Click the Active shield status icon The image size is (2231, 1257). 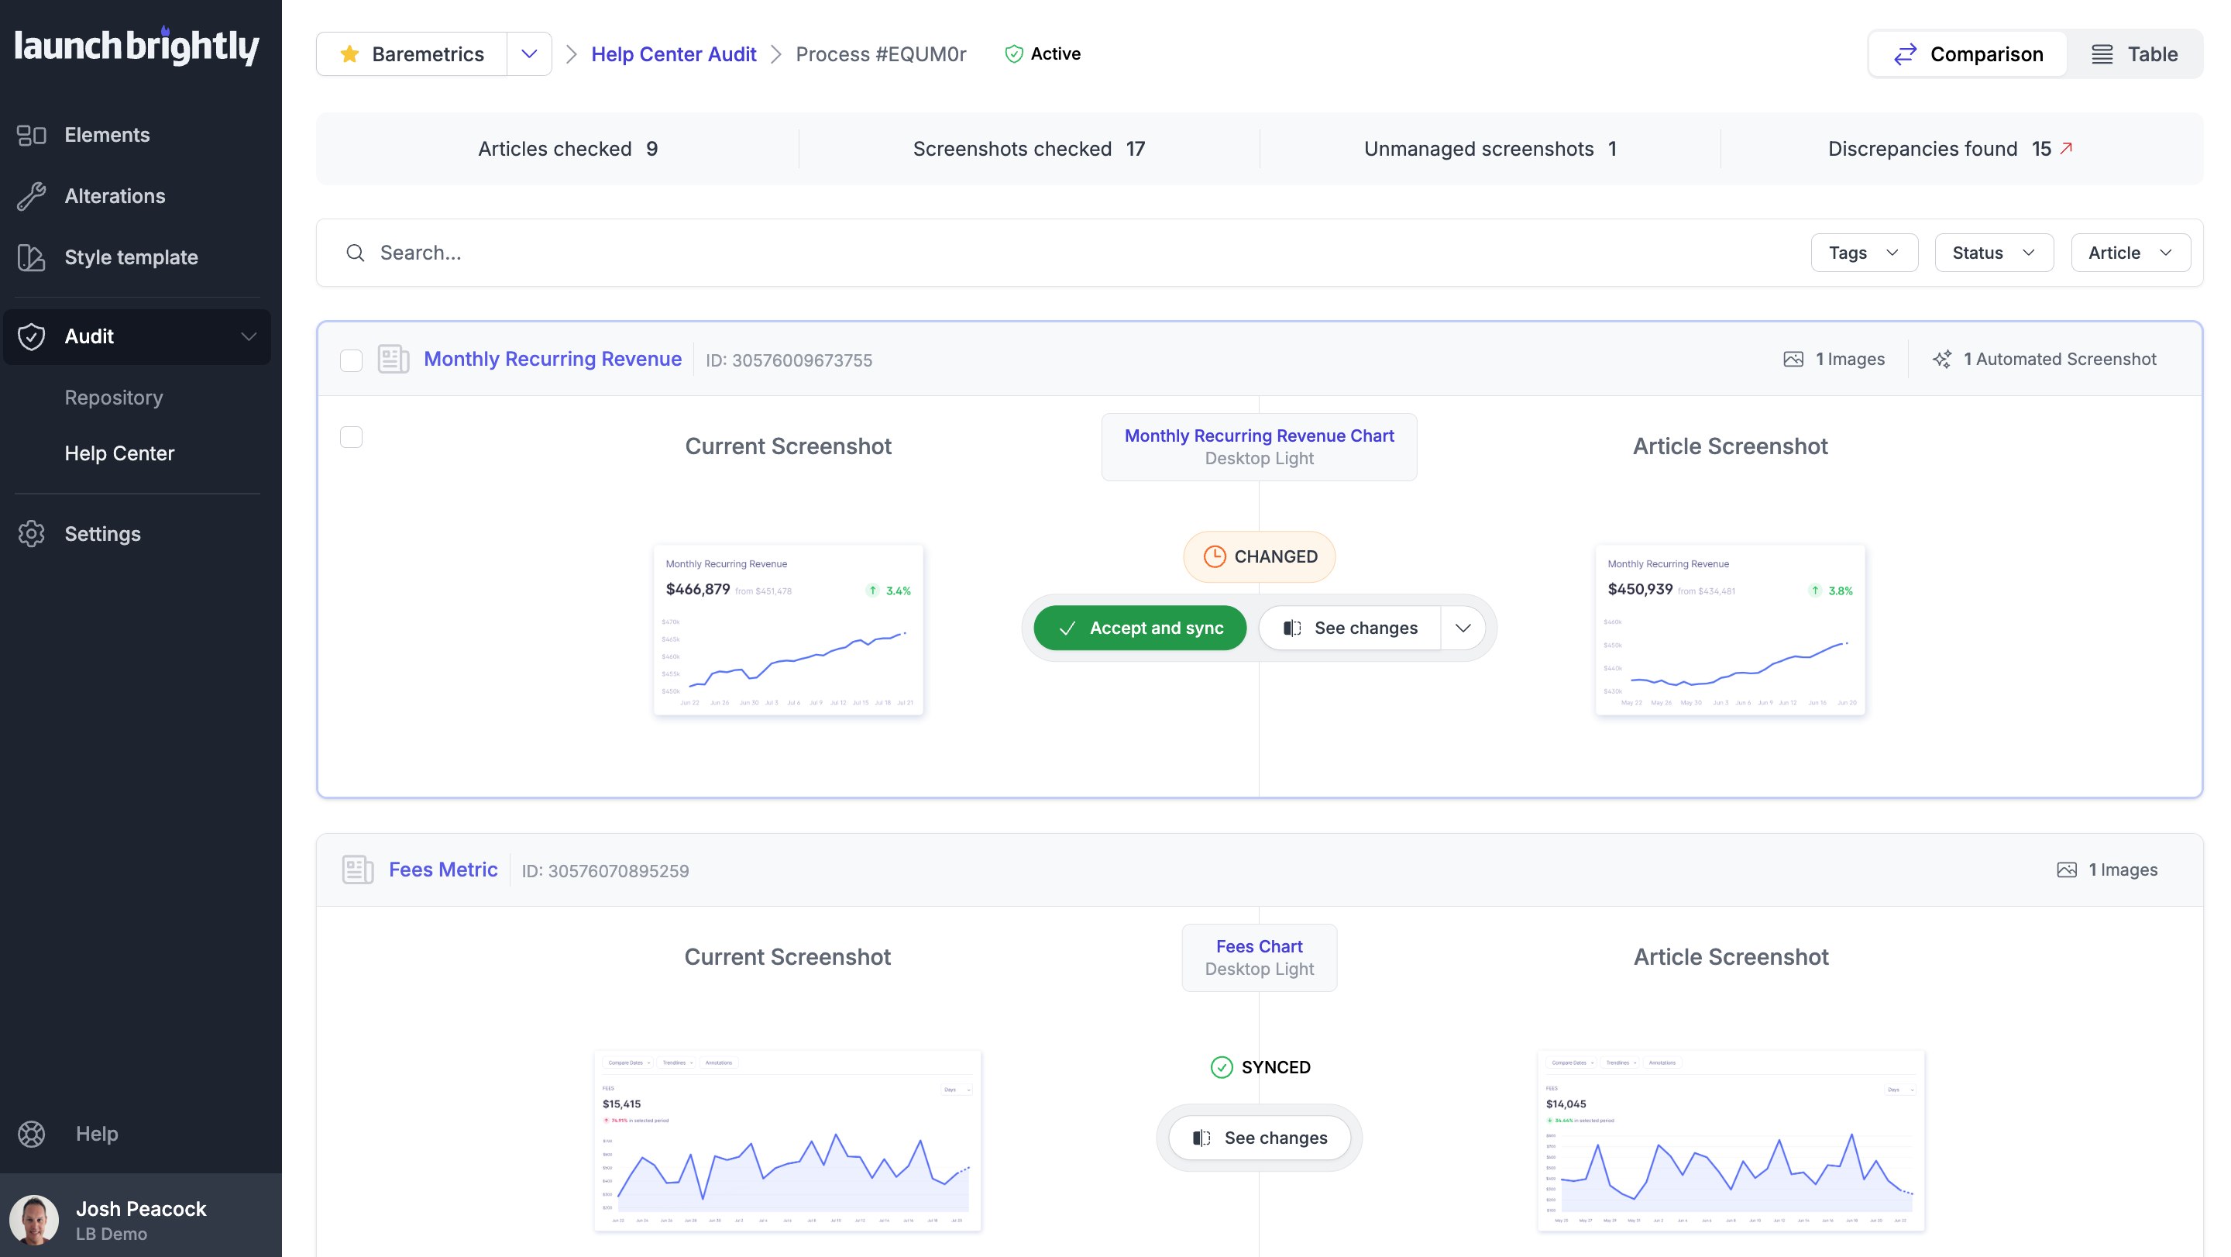coord(1013,53)
